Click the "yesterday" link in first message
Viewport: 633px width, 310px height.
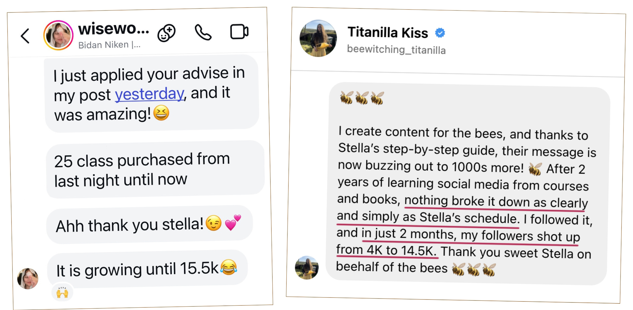coord(149,94)
